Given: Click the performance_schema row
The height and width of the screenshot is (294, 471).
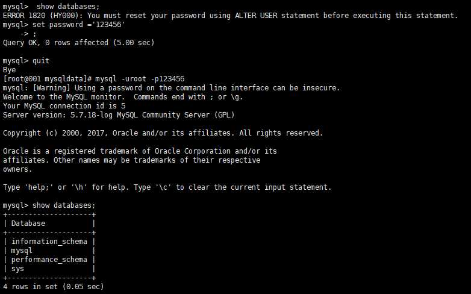Looking at the screenshot, I should pyautogui.click(x=49, y=260).
